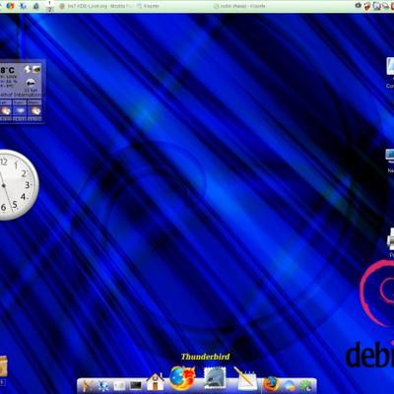Launch Firefox from the dock's right section

coord(271,383)
